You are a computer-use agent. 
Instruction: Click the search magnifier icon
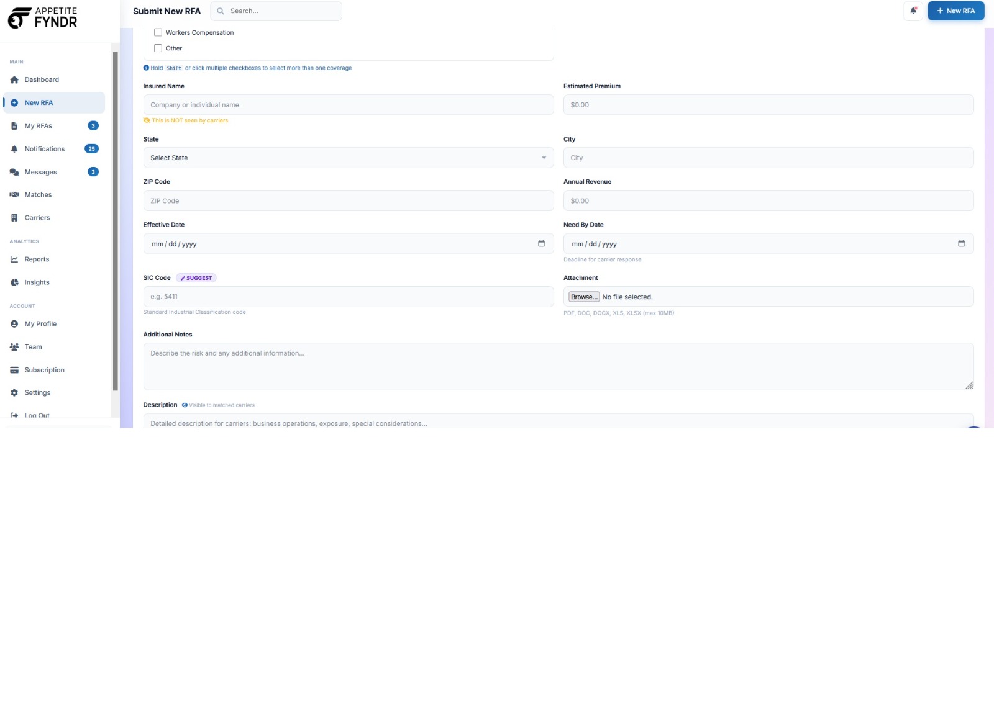[x=221, y=11]
